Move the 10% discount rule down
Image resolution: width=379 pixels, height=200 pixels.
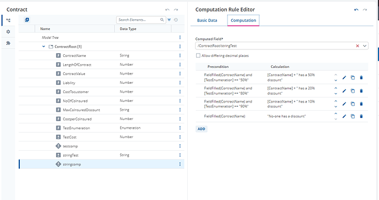point(336,107)
